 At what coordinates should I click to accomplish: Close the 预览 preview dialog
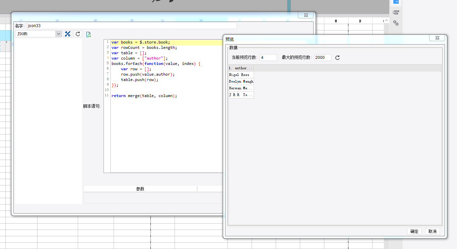pos(437,38)
